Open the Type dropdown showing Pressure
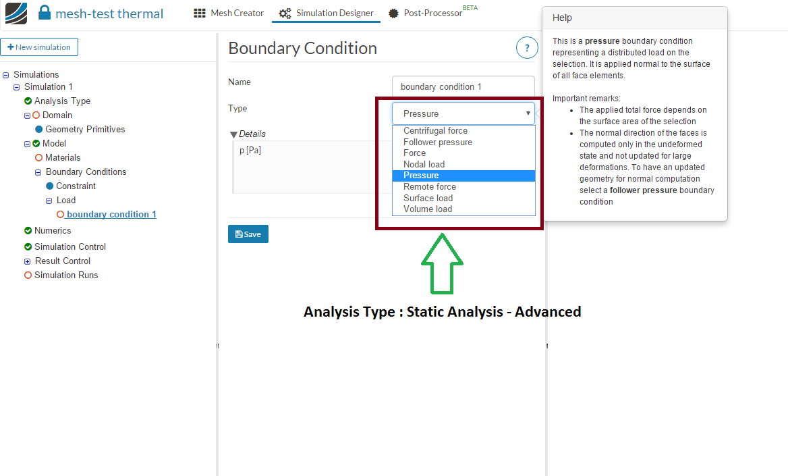The height and width of the screenshot is (476, 788). click(x=463, y=113)
